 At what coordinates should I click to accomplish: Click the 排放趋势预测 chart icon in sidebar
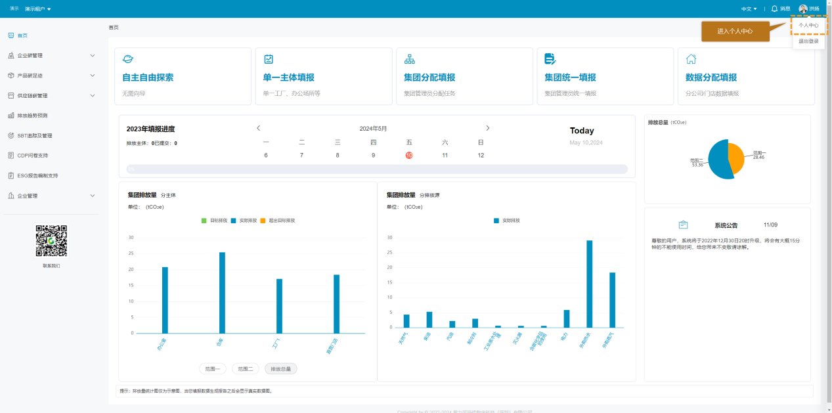[11, 116]
